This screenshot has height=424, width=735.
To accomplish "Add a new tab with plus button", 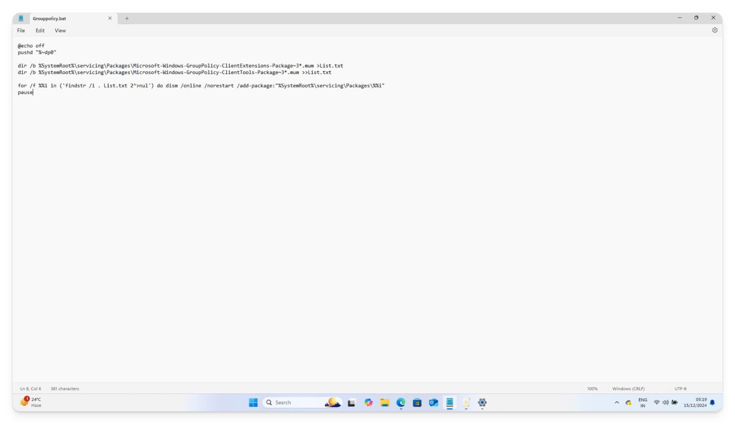I will (127, 19).
